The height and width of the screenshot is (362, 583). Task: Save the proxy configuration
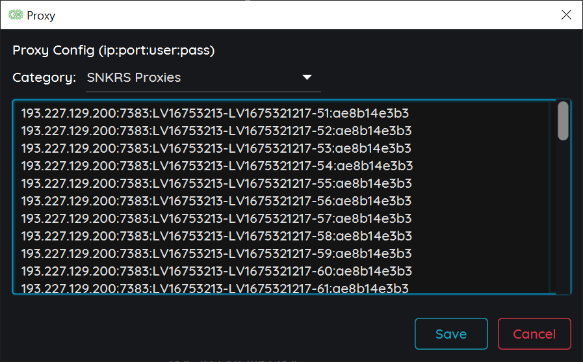[x=451, y=334]
